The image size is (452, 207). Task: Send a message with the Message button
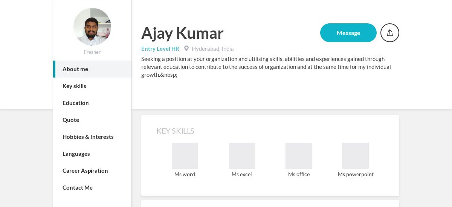click(x=348, y=33)
